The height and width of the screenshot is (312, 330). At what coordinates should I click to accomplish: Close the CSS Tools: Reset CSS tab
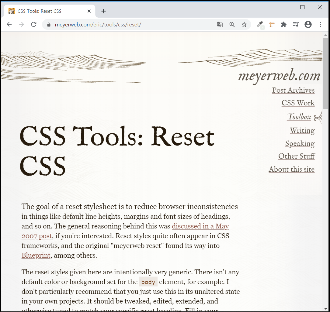tap(89, 11)
